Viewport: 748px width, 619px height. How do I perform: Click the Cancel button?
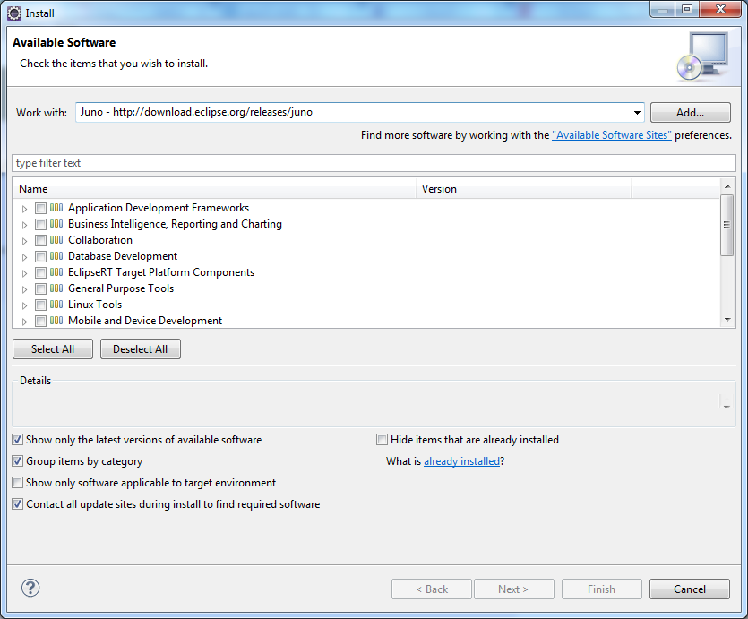point(689,589)
